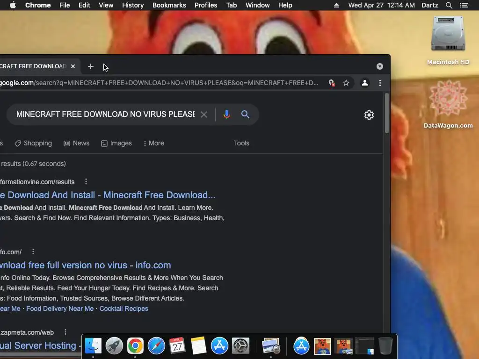Open the File menu
The width and height of the screenshot is (479, 359).
click(x=65, y=5)
